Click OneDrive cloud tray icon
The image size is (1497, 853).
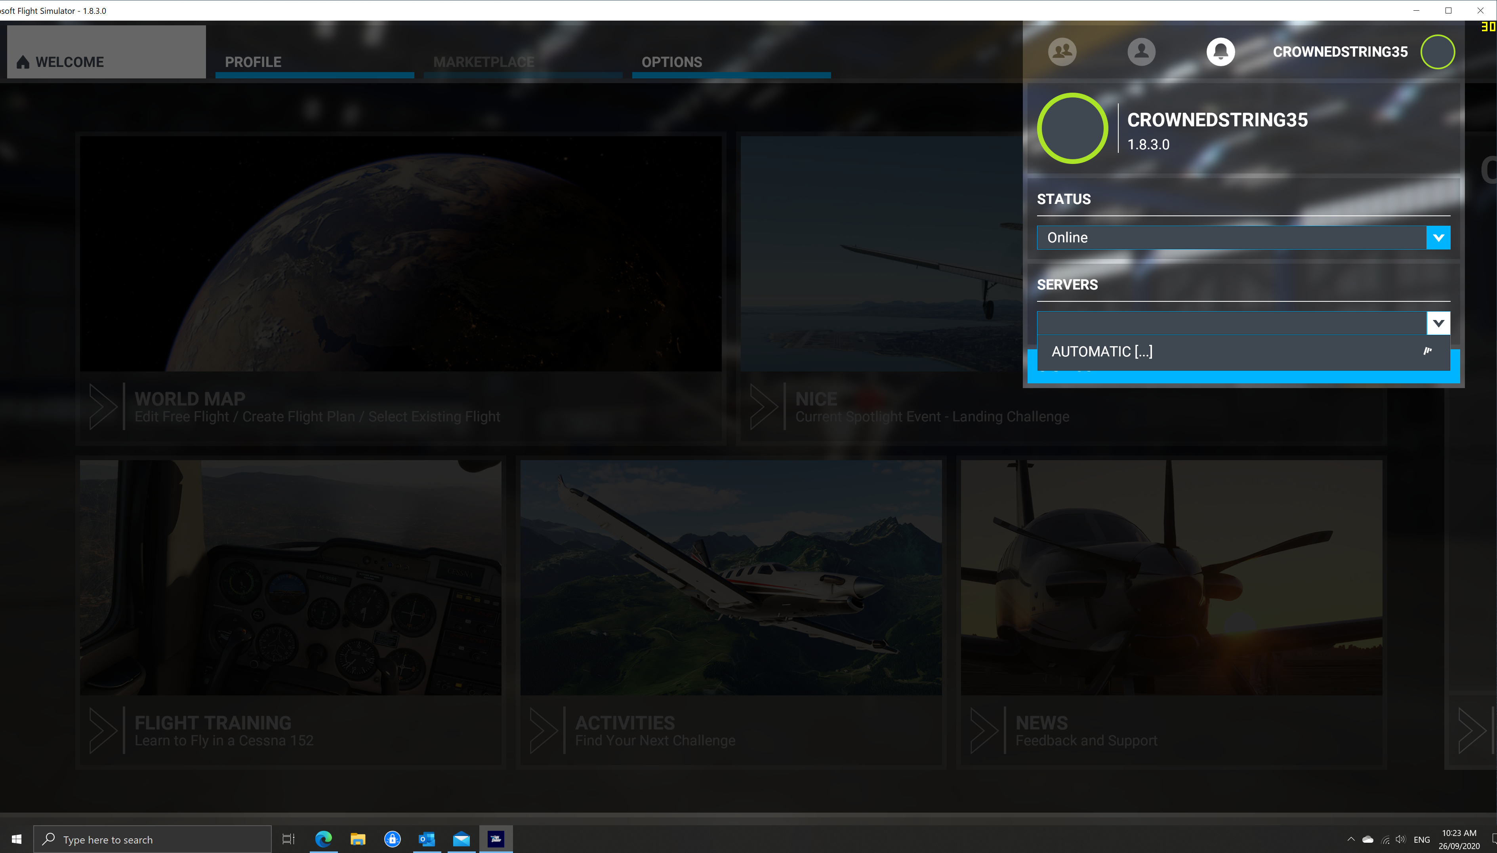coord(1367,839)
